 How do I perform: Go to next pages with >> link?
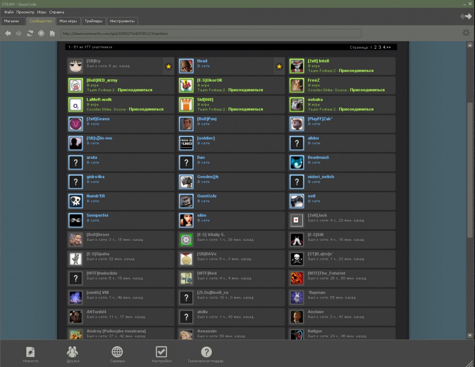(388, 47)
